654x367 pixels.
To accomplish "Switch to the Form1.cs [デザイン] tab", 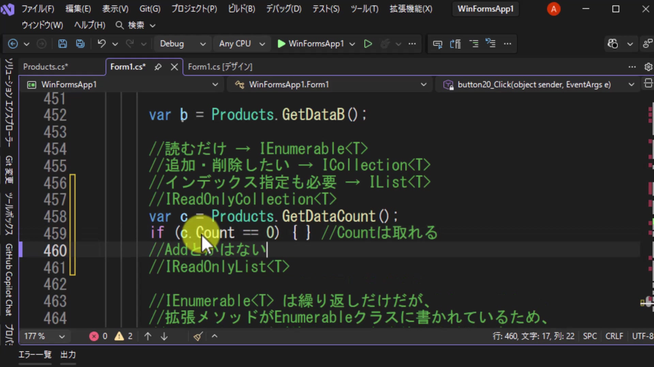I will point(220,67).
